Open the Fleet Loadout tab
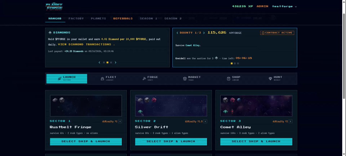Screen dimensions: 346x156 pyautogui.click(x=108, y=78)
